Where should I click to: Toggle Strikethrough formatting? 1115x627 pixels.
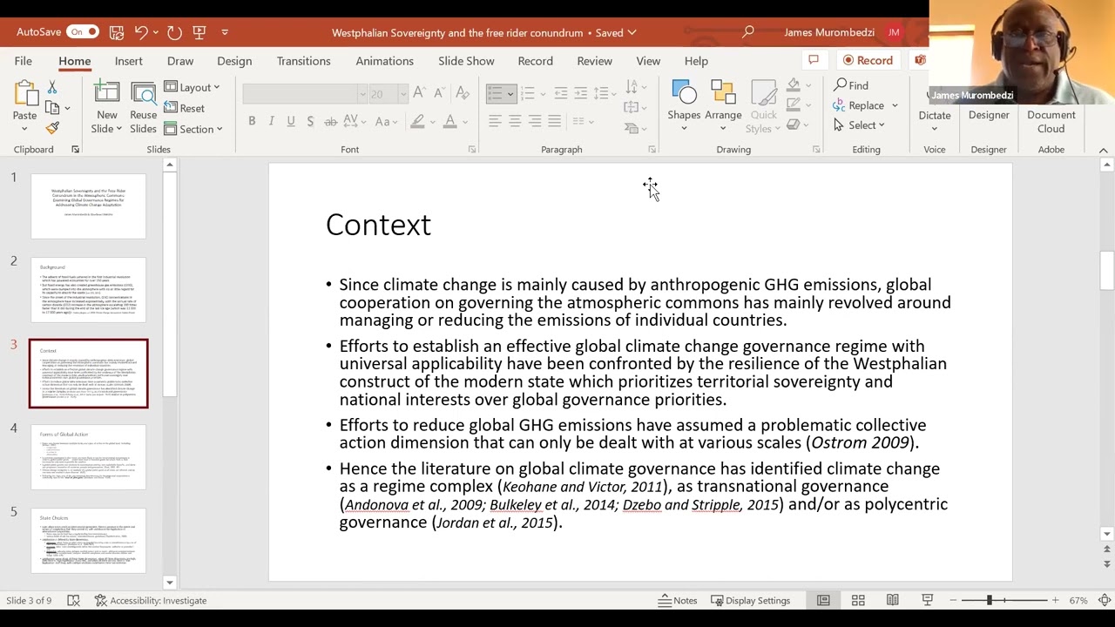(330, 121)
